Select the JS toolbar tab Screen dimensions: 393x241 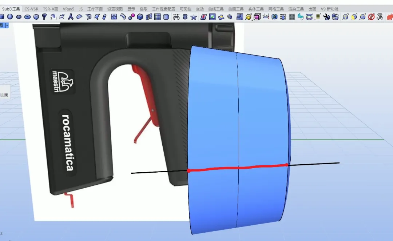click(81, 9)
